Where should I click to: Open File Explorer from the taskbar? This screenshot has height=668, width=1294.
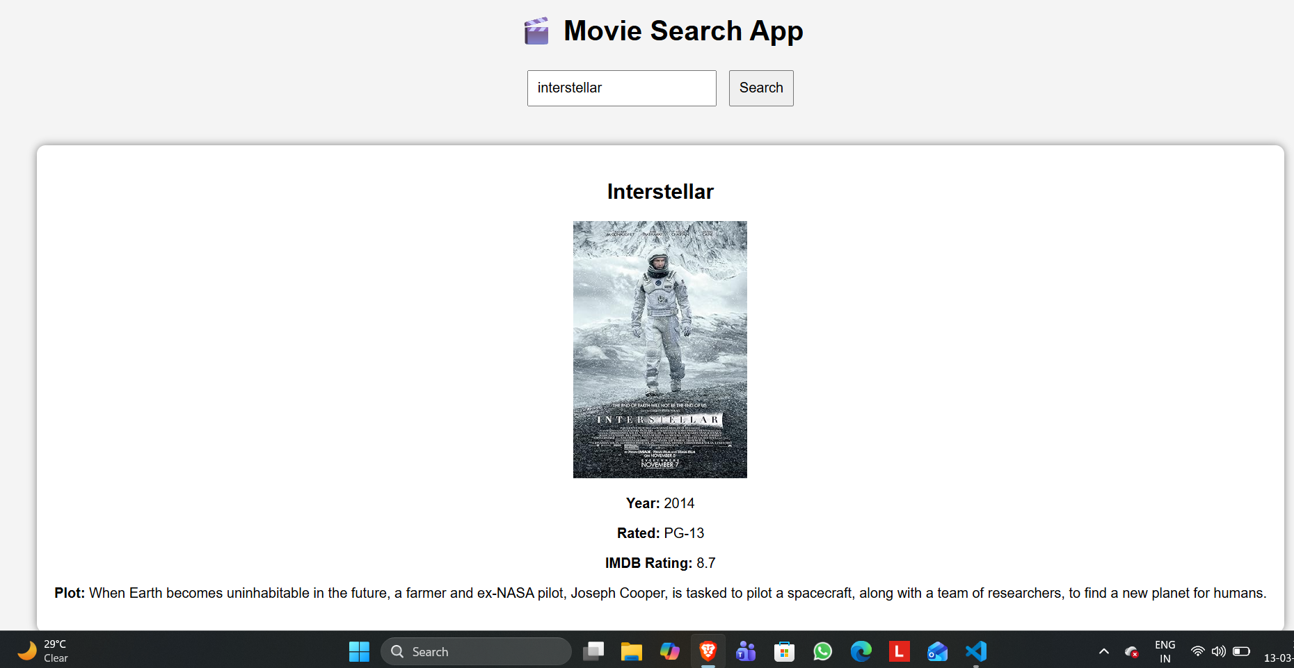coord(632,651)
